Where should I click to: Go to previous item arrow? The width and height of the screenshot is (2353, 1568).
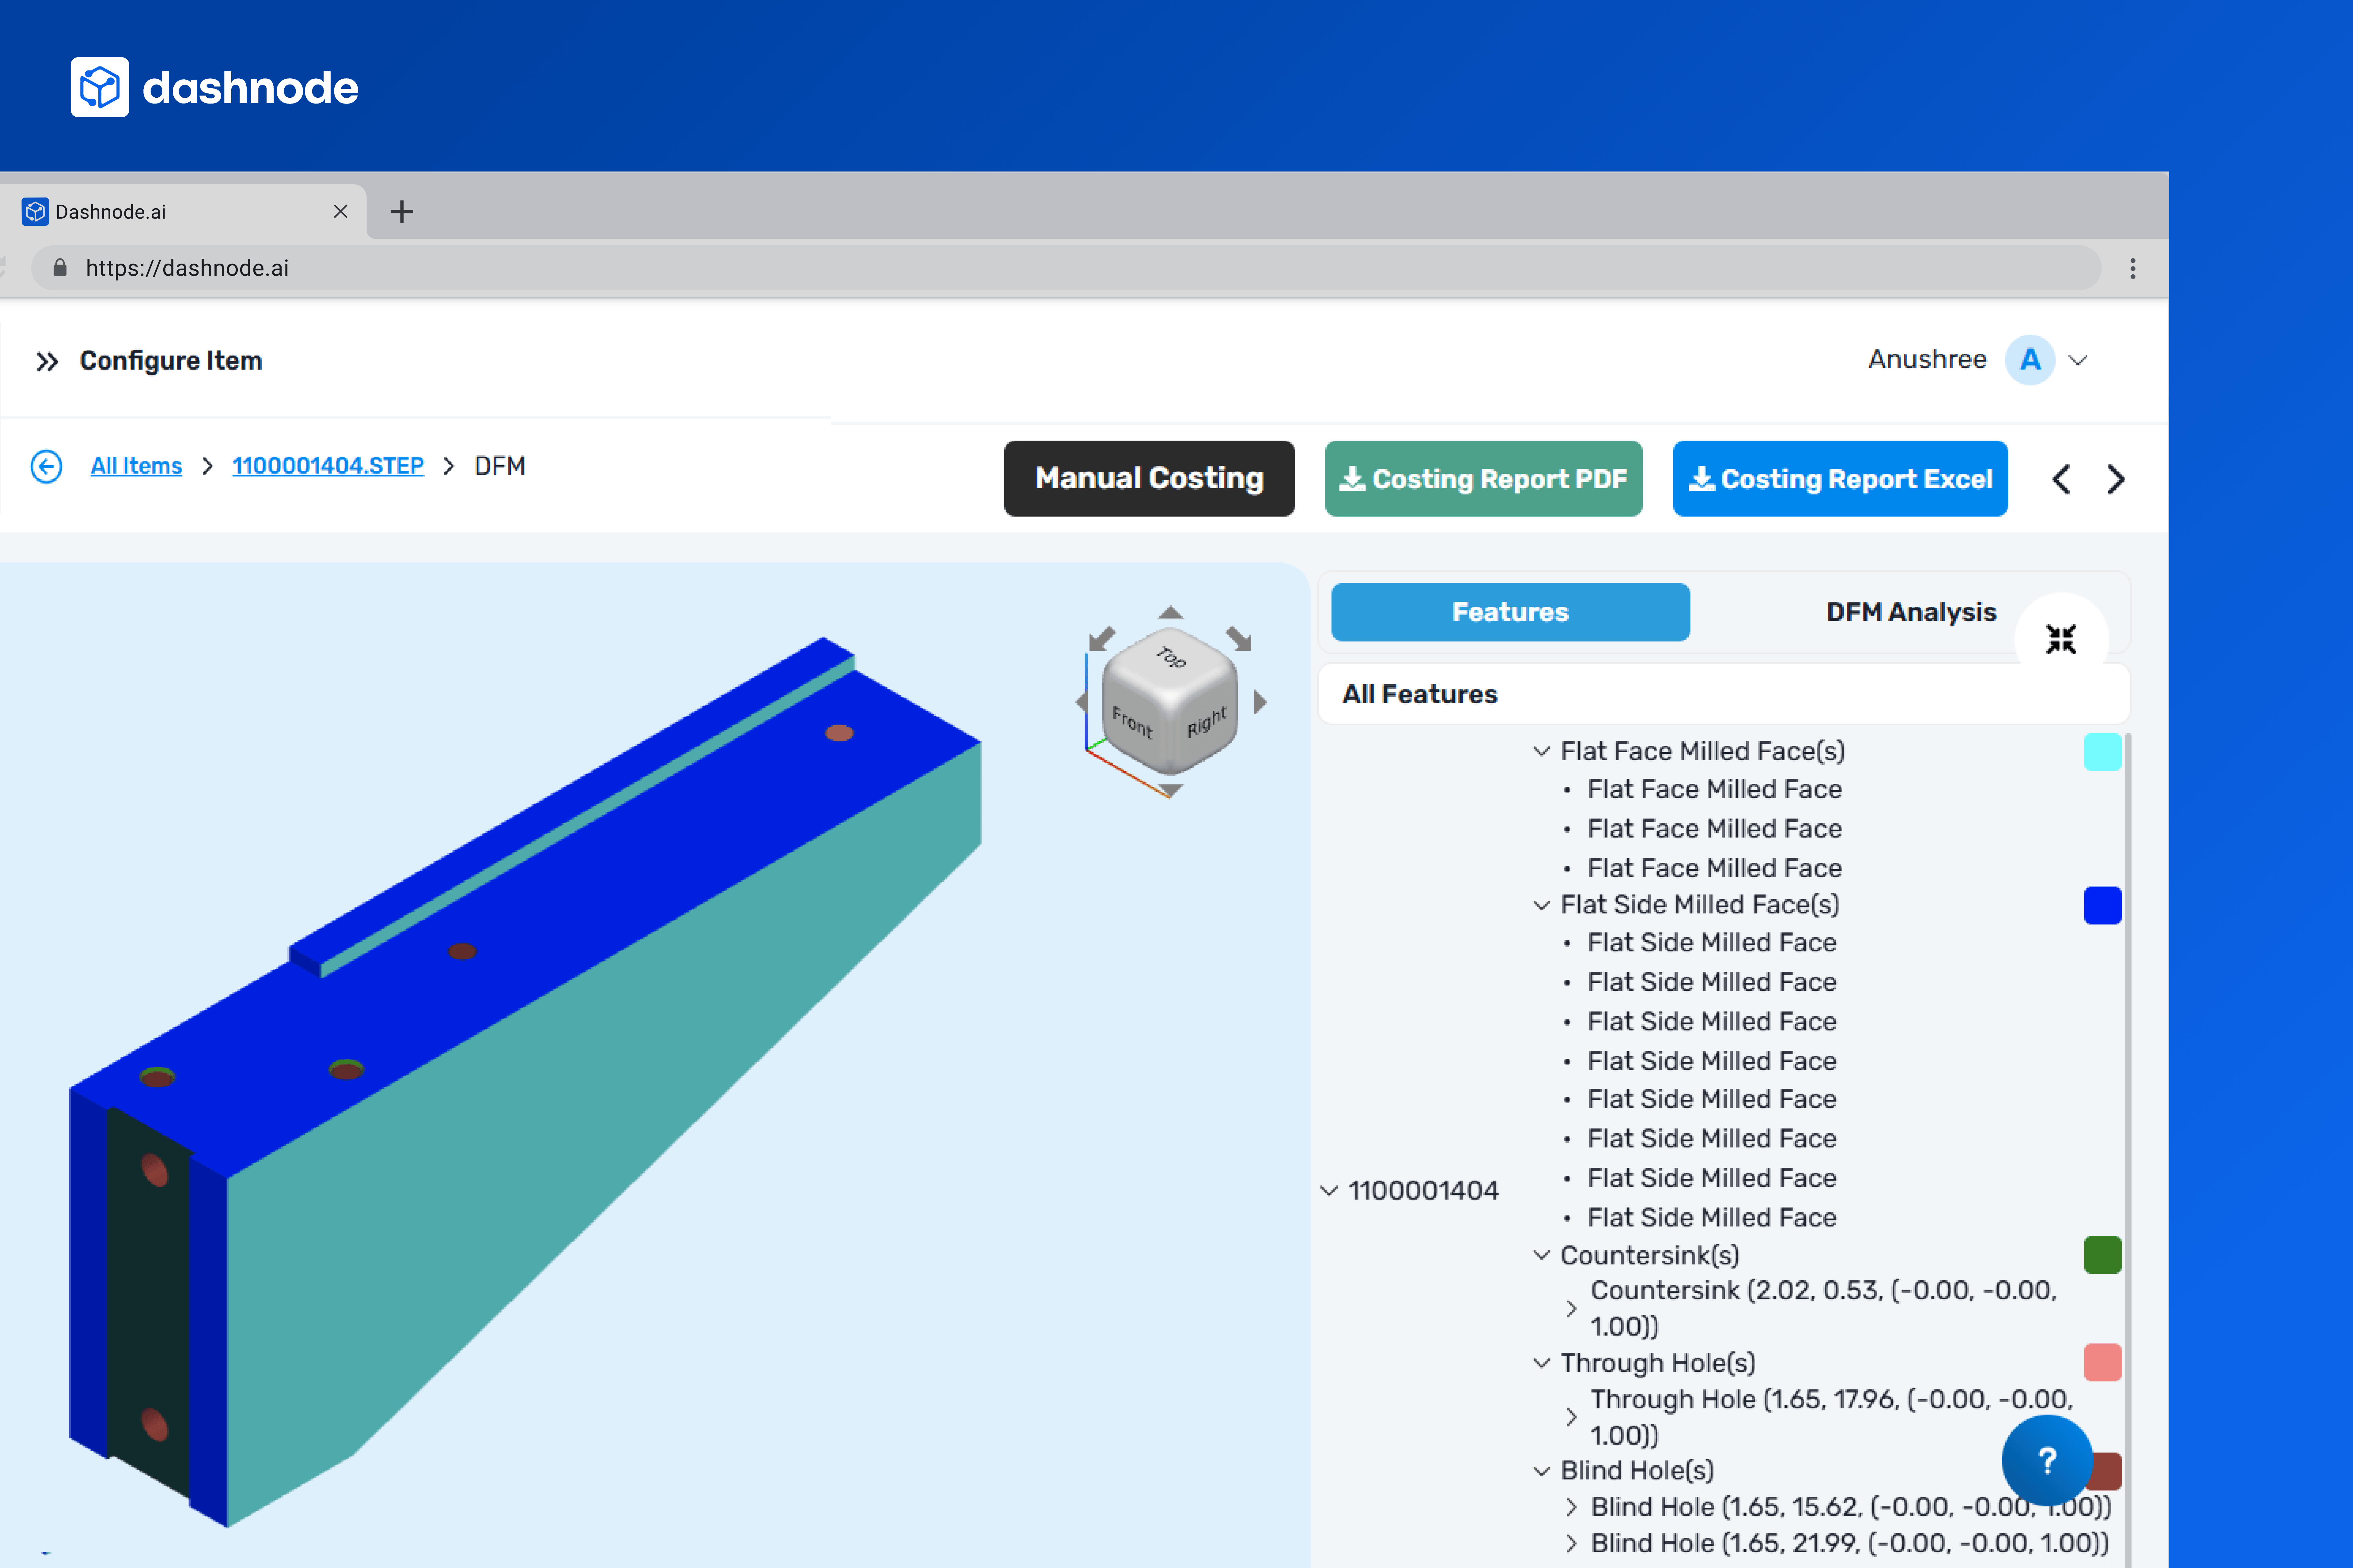coord(2061,479)
